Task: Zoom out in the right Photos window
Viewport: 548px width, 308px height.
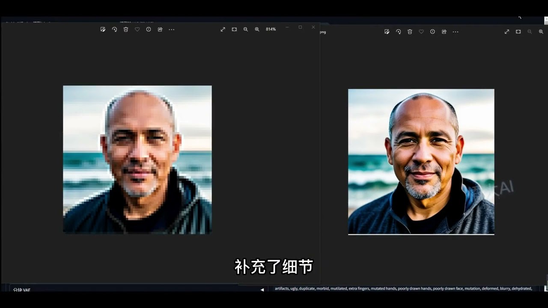Action: [x=530, y=32]
